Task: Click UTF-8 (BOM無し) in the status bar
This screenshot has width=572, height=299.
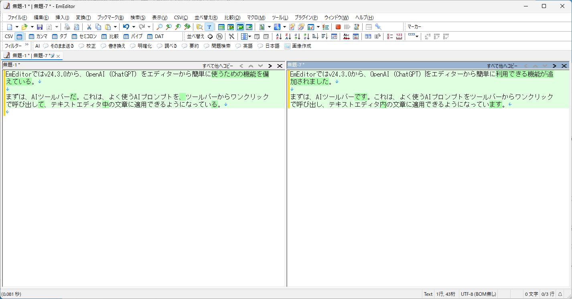Action: click(x=479, y=294)
